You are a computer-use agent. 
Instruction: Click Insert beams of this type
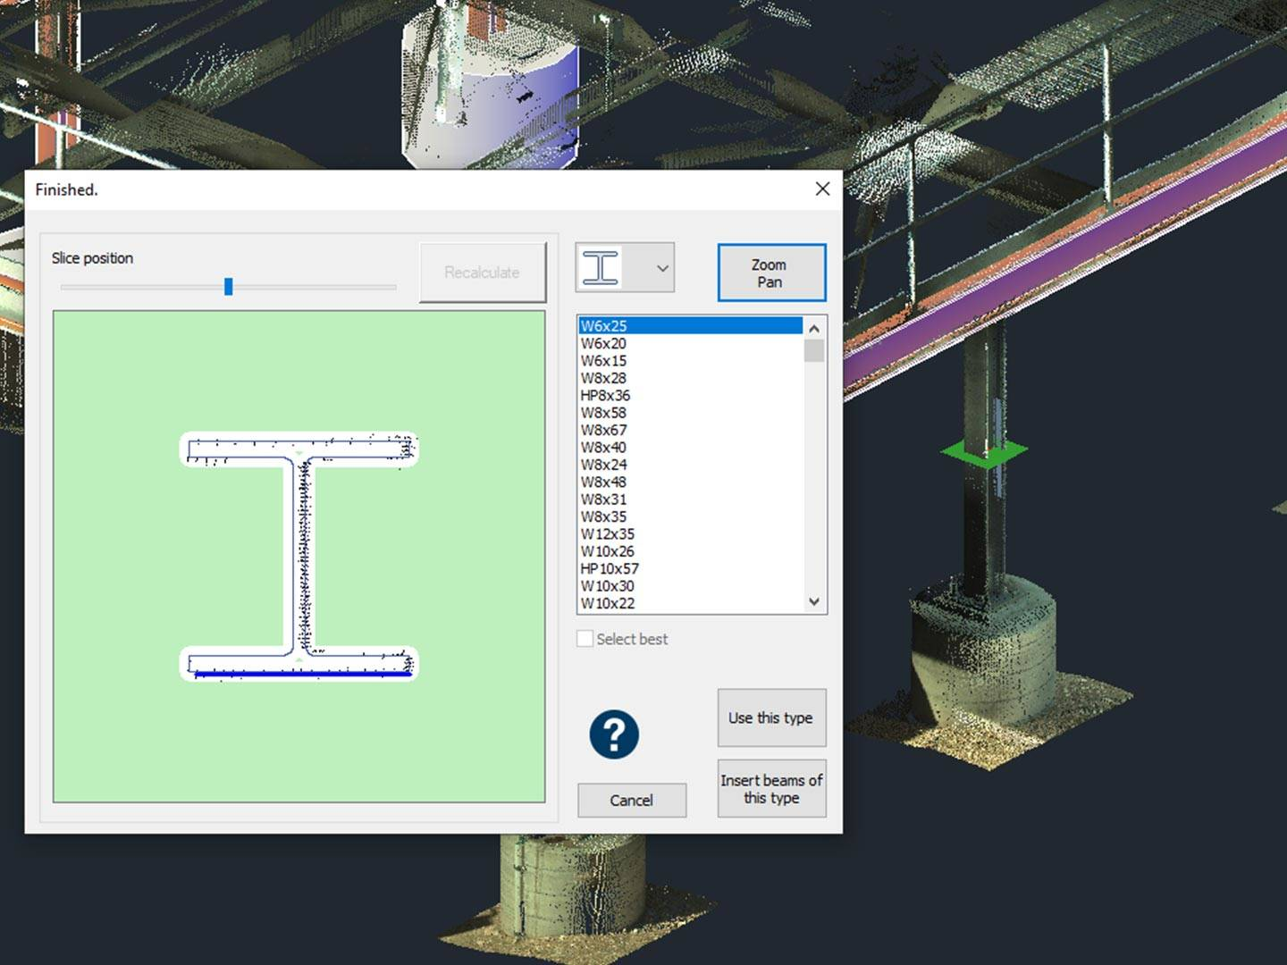771,789
